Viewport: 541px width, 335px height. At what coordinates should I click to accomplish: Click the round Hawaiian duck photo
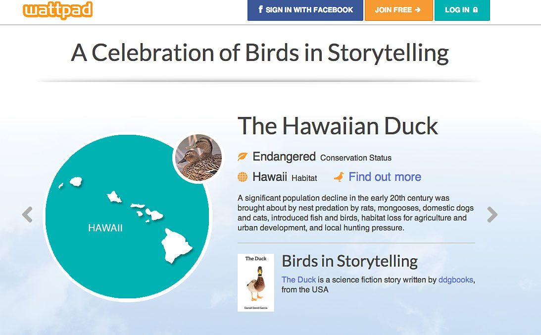click(198, 158)
